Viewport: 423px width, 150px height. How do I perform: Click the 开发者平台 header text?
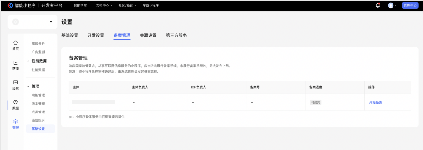point(52,5)
